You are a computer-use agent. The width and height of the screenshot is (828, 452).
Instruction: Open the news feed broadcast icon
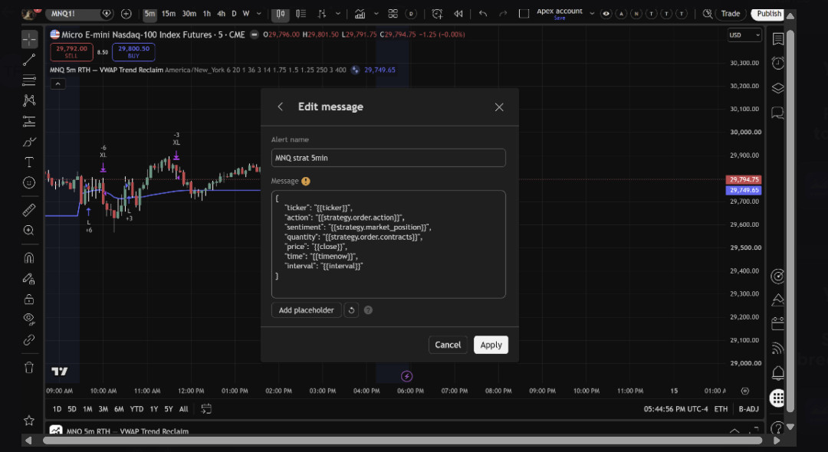pos(778,348)
